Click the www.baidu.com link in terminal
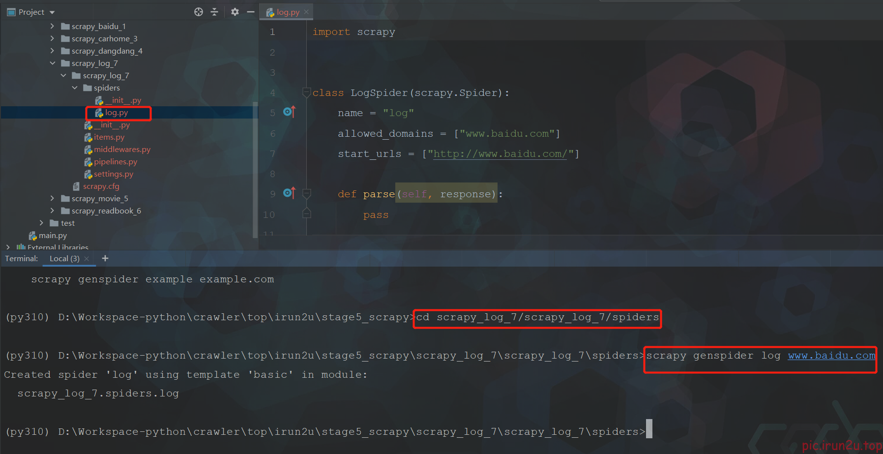The width and height of the screenshot is (883, 454). (x=831, y=356)
